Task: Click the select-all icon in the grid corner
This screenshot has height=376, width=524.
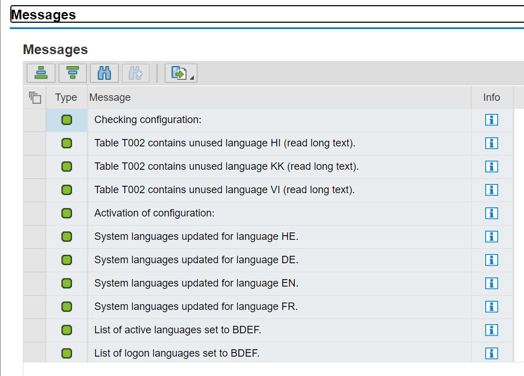Action: pos(35,97)
